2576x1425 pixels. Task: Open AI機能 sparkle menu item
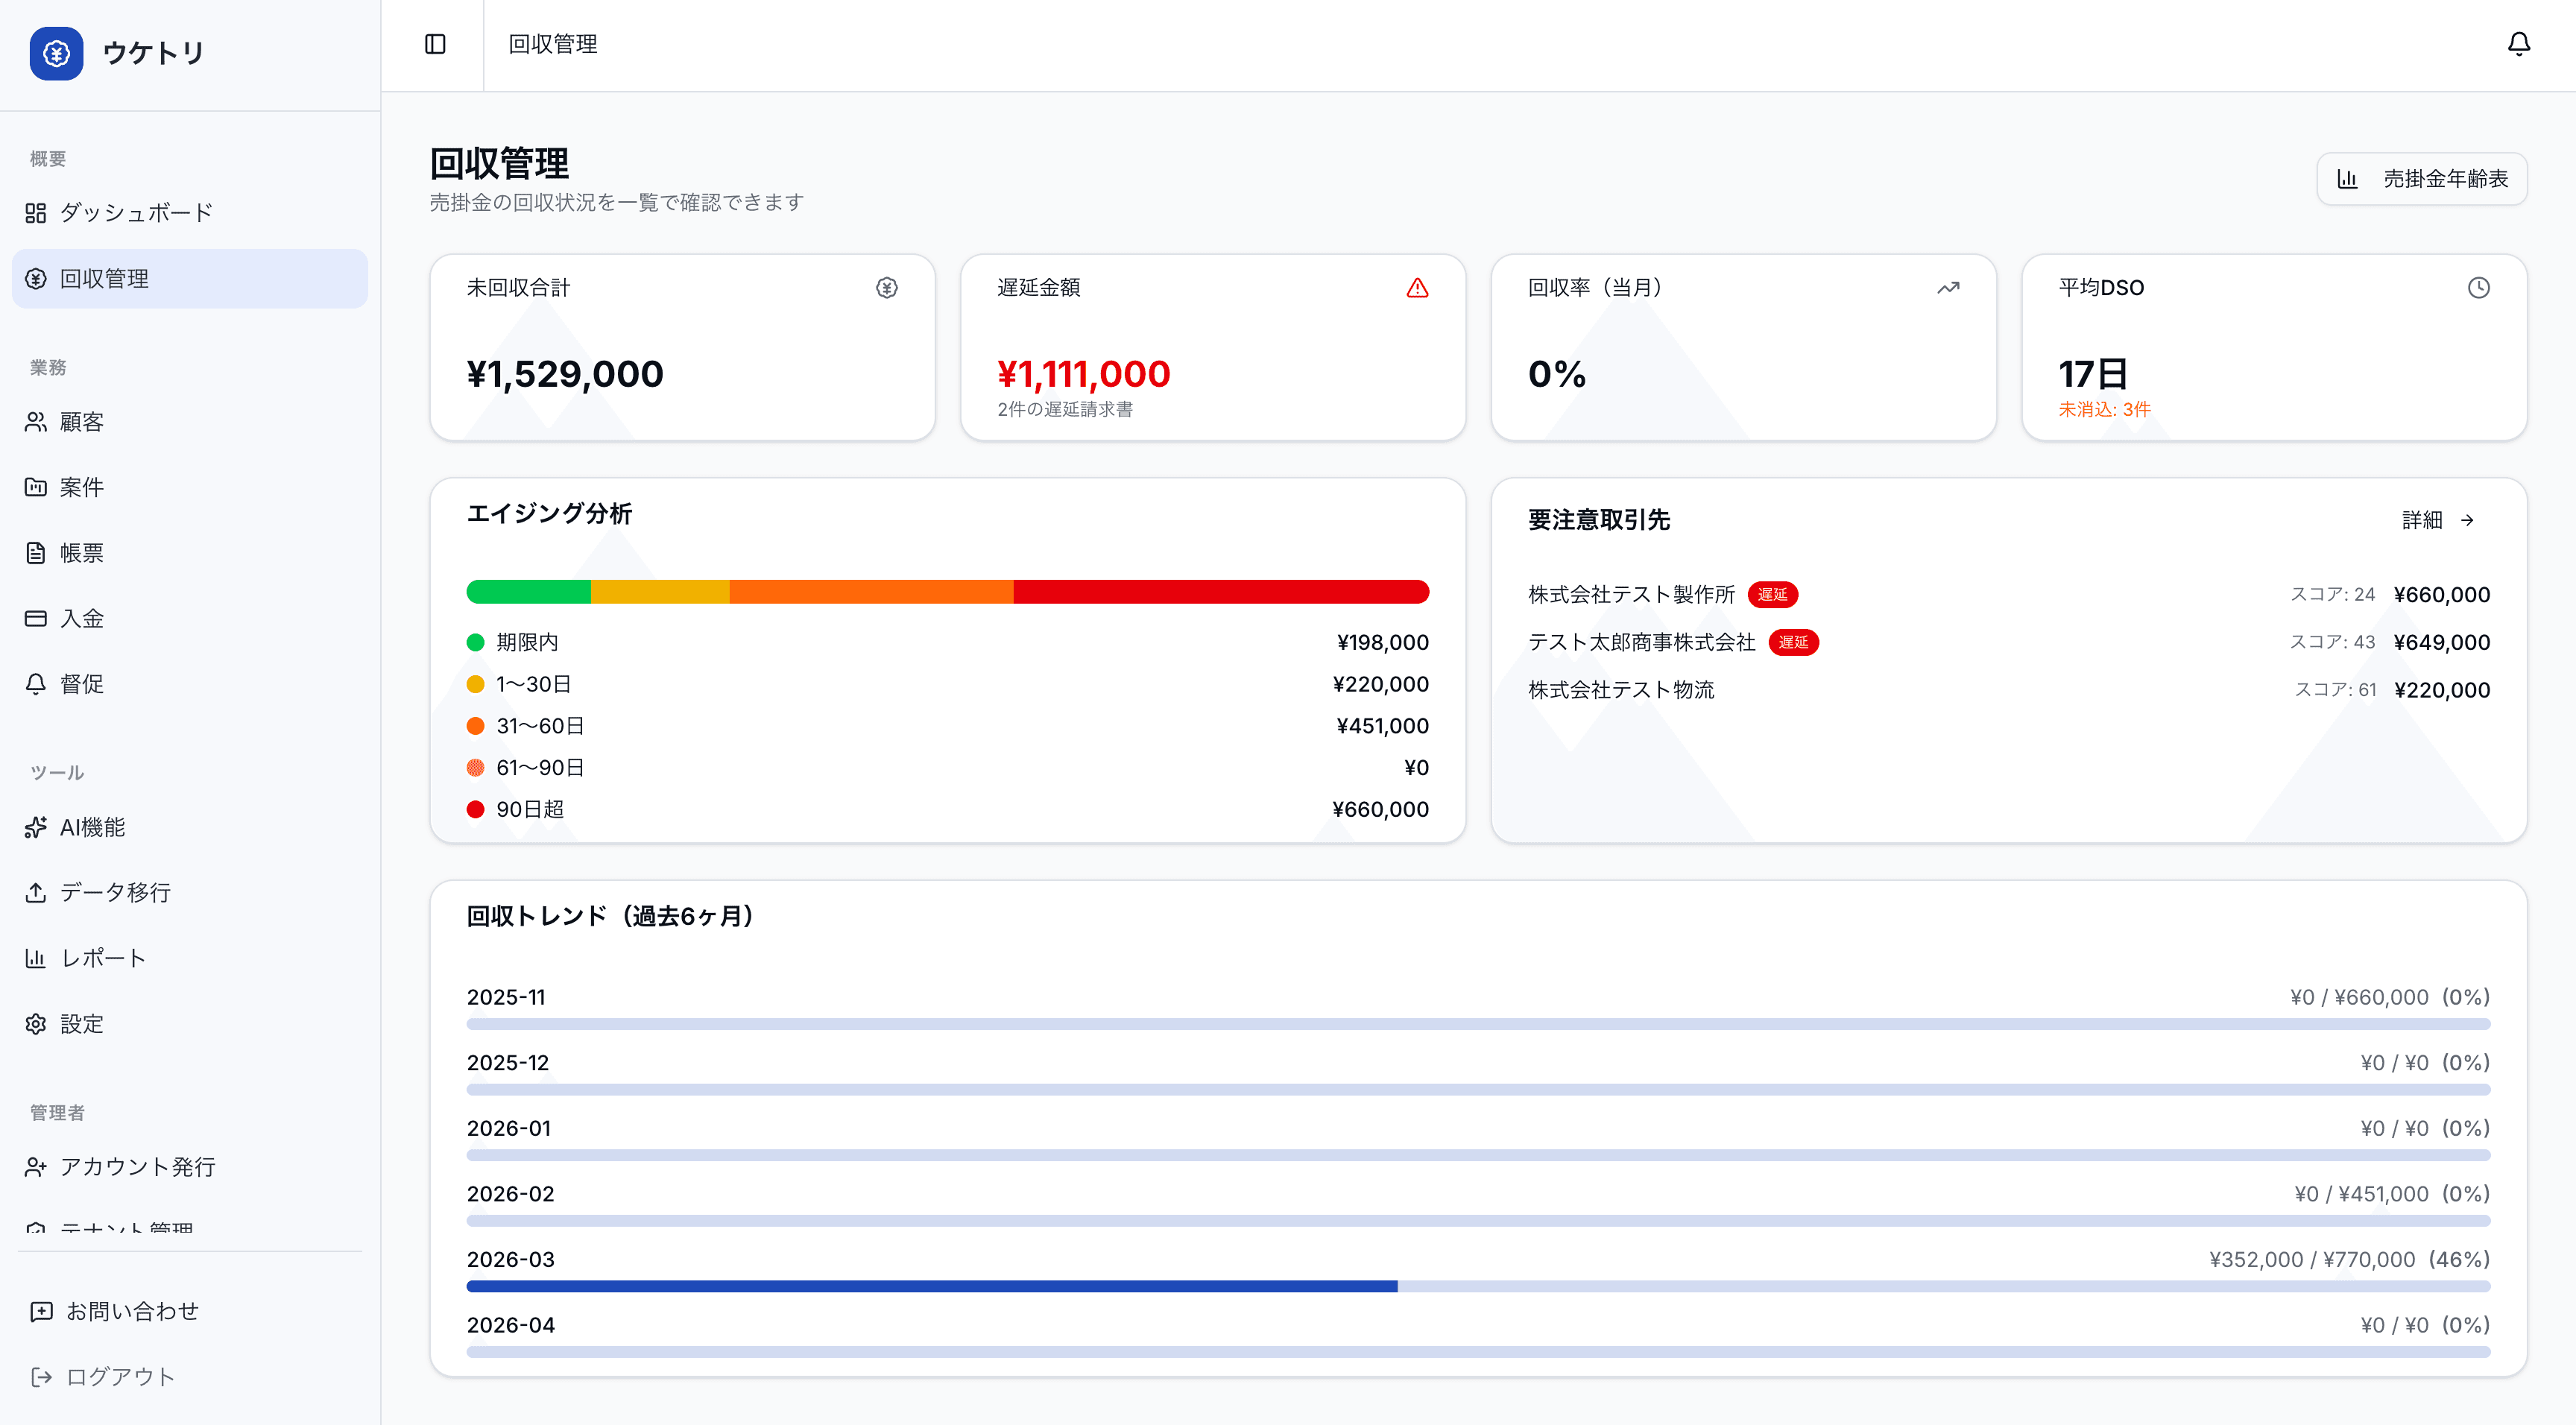tap(92, 827)
